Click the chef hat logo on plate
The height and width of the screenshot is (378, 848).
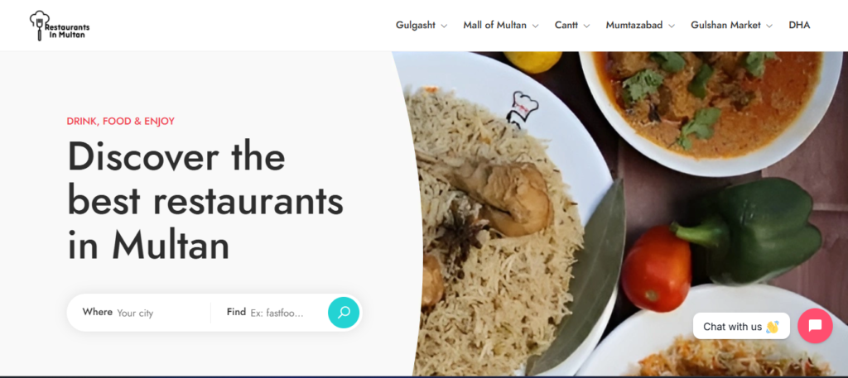(x=522, y=110)
